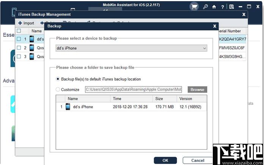Click Import in iTunes Backup Management toolbar
This screenshot has width=264, height=165.
[x=26, y=23]
